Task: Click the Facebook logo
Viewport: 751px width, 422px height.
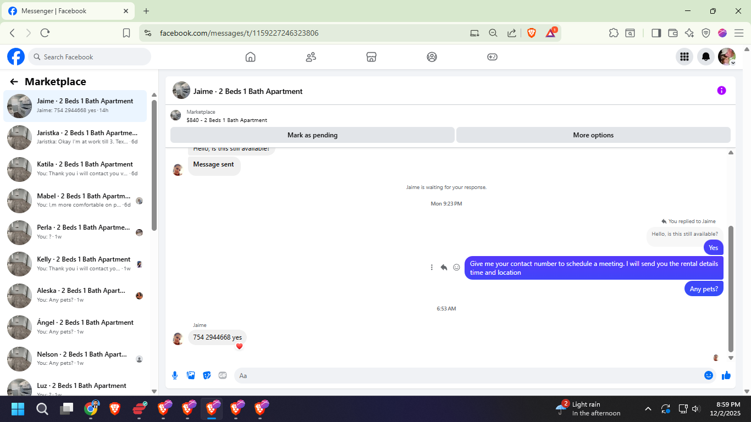Action: [16, 57]
